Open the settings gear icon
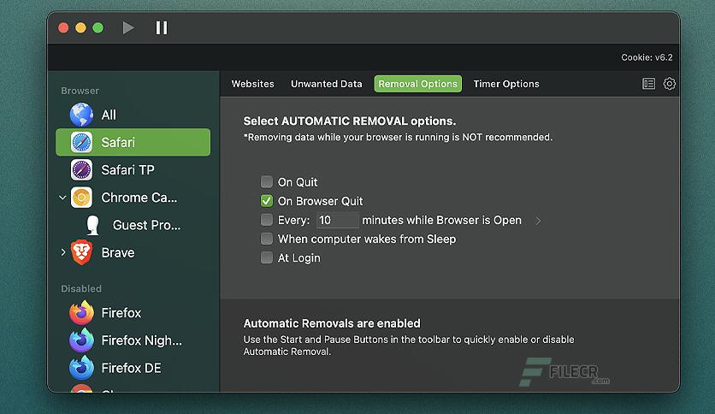This screenshot has width=715, height=414. pos(670,84)
